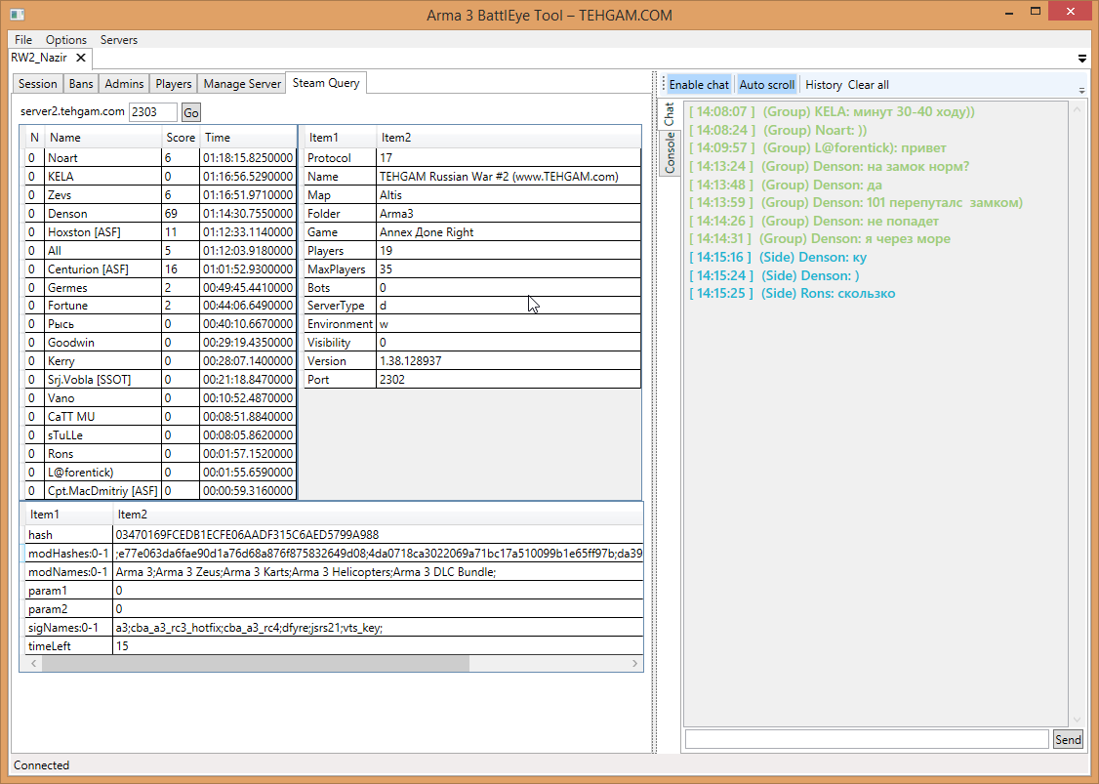Select player row Centurion [ASF]
1099x784 pixels.
click(x=160, y=268)
